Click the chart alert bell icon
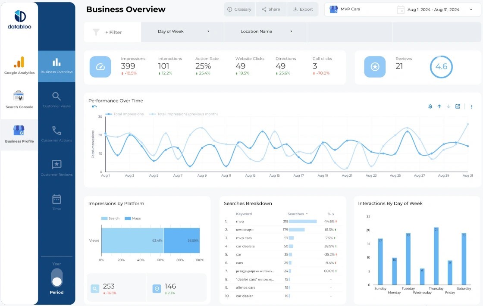This screenshot has width=483, height=306. (430, 106)
